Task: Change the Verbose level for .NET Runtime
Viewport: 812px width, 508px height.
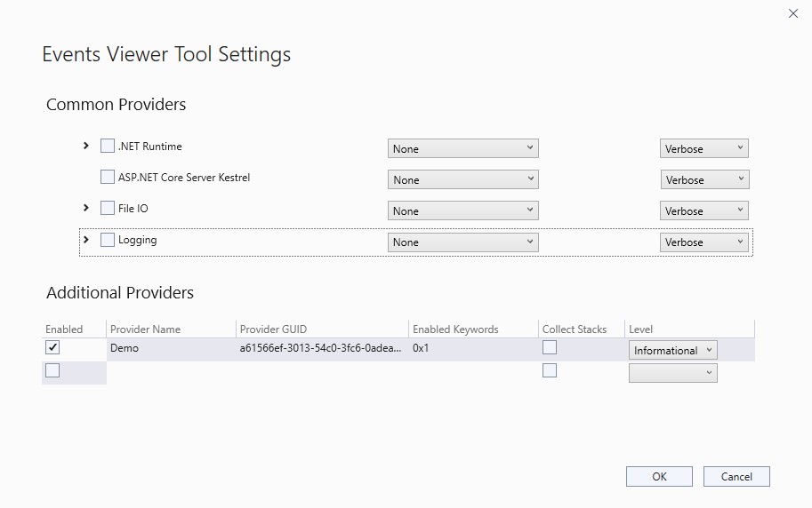Action: [x=704, y=148]
